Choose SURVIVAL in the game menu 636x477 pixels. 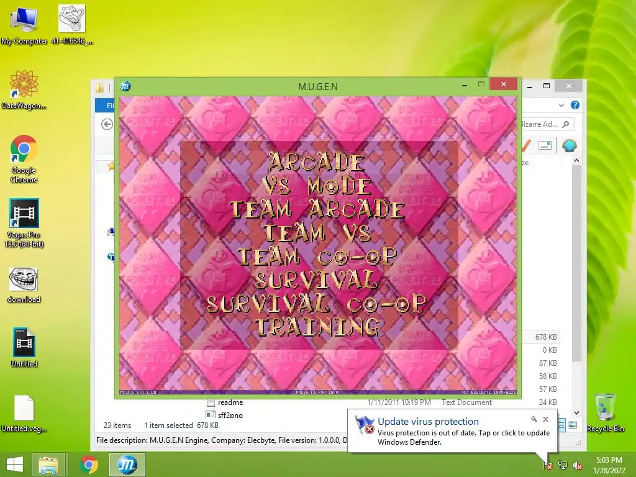(x=317, y=280)
